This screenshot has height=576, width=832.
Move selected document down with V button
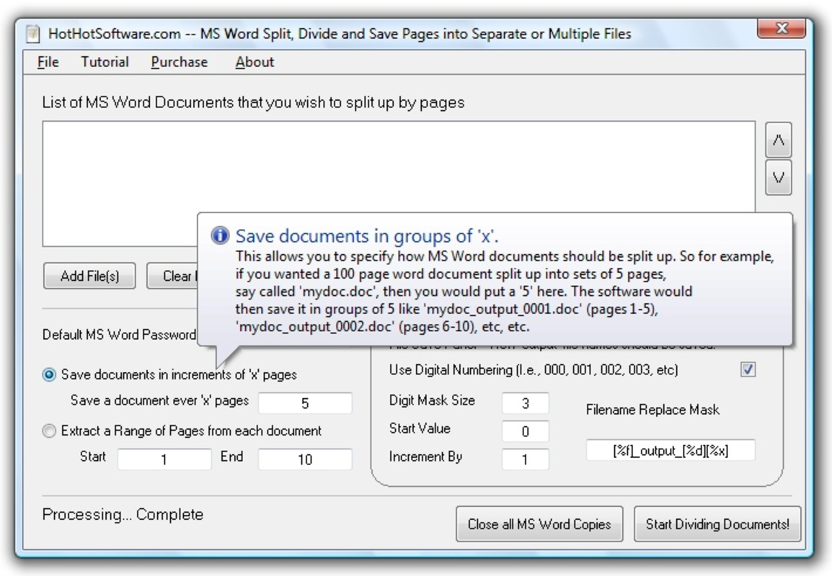click(779, 178)
